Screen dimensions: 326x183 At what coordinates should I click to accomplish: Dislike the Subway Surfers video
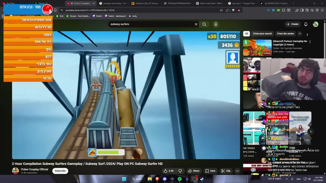(180, 171)
